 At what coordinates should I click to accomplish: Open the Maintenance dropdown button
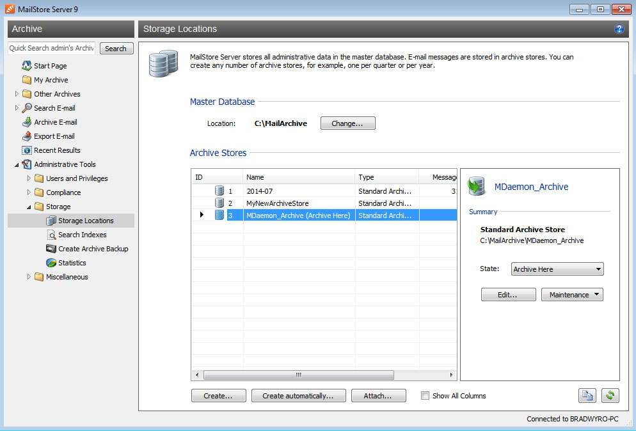coord(572,295)
